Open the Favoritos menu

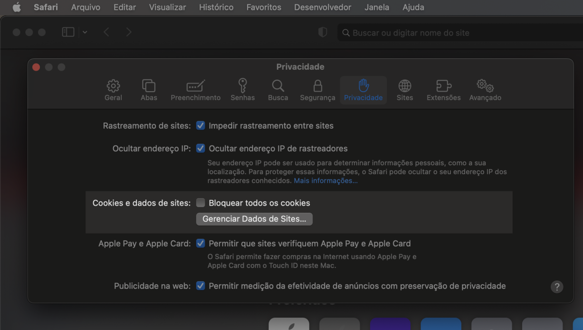264,7
